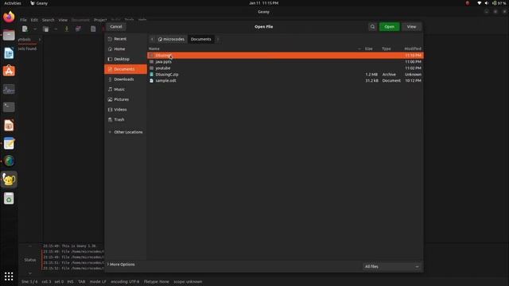Switch to Status tab in Geany messages

(30, 260)
